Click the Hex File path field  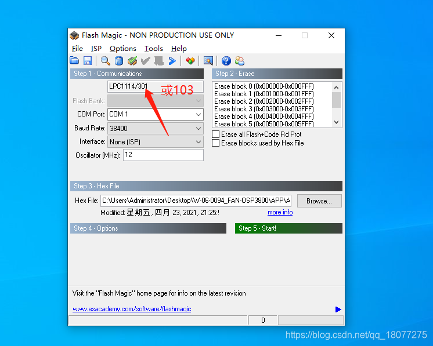196,201
